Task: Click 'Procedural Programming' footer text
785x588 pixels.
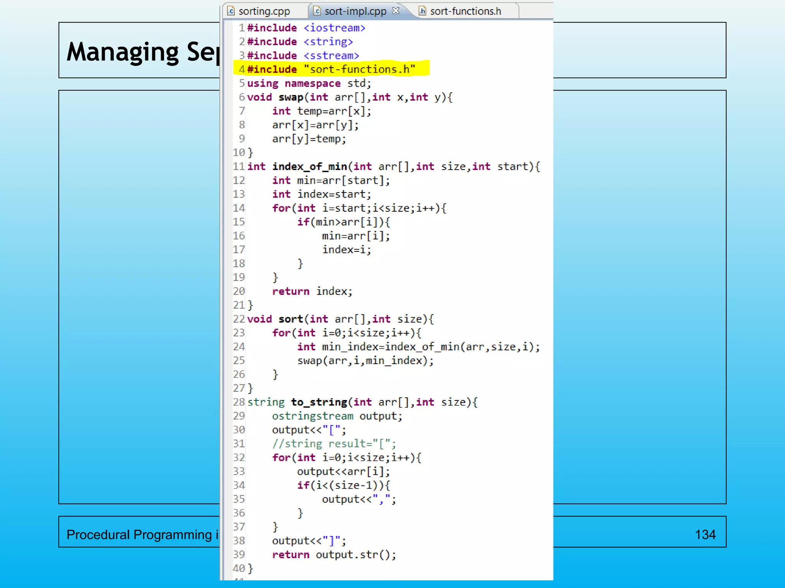Action: (139, 534)
